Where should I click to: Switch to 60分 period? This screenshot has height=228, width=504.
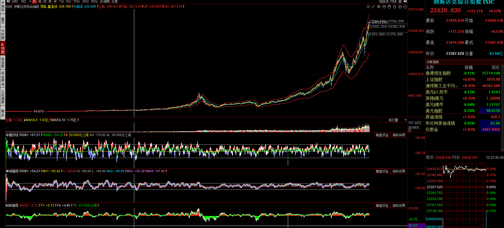pyautogui.click(x=95, y=2)
